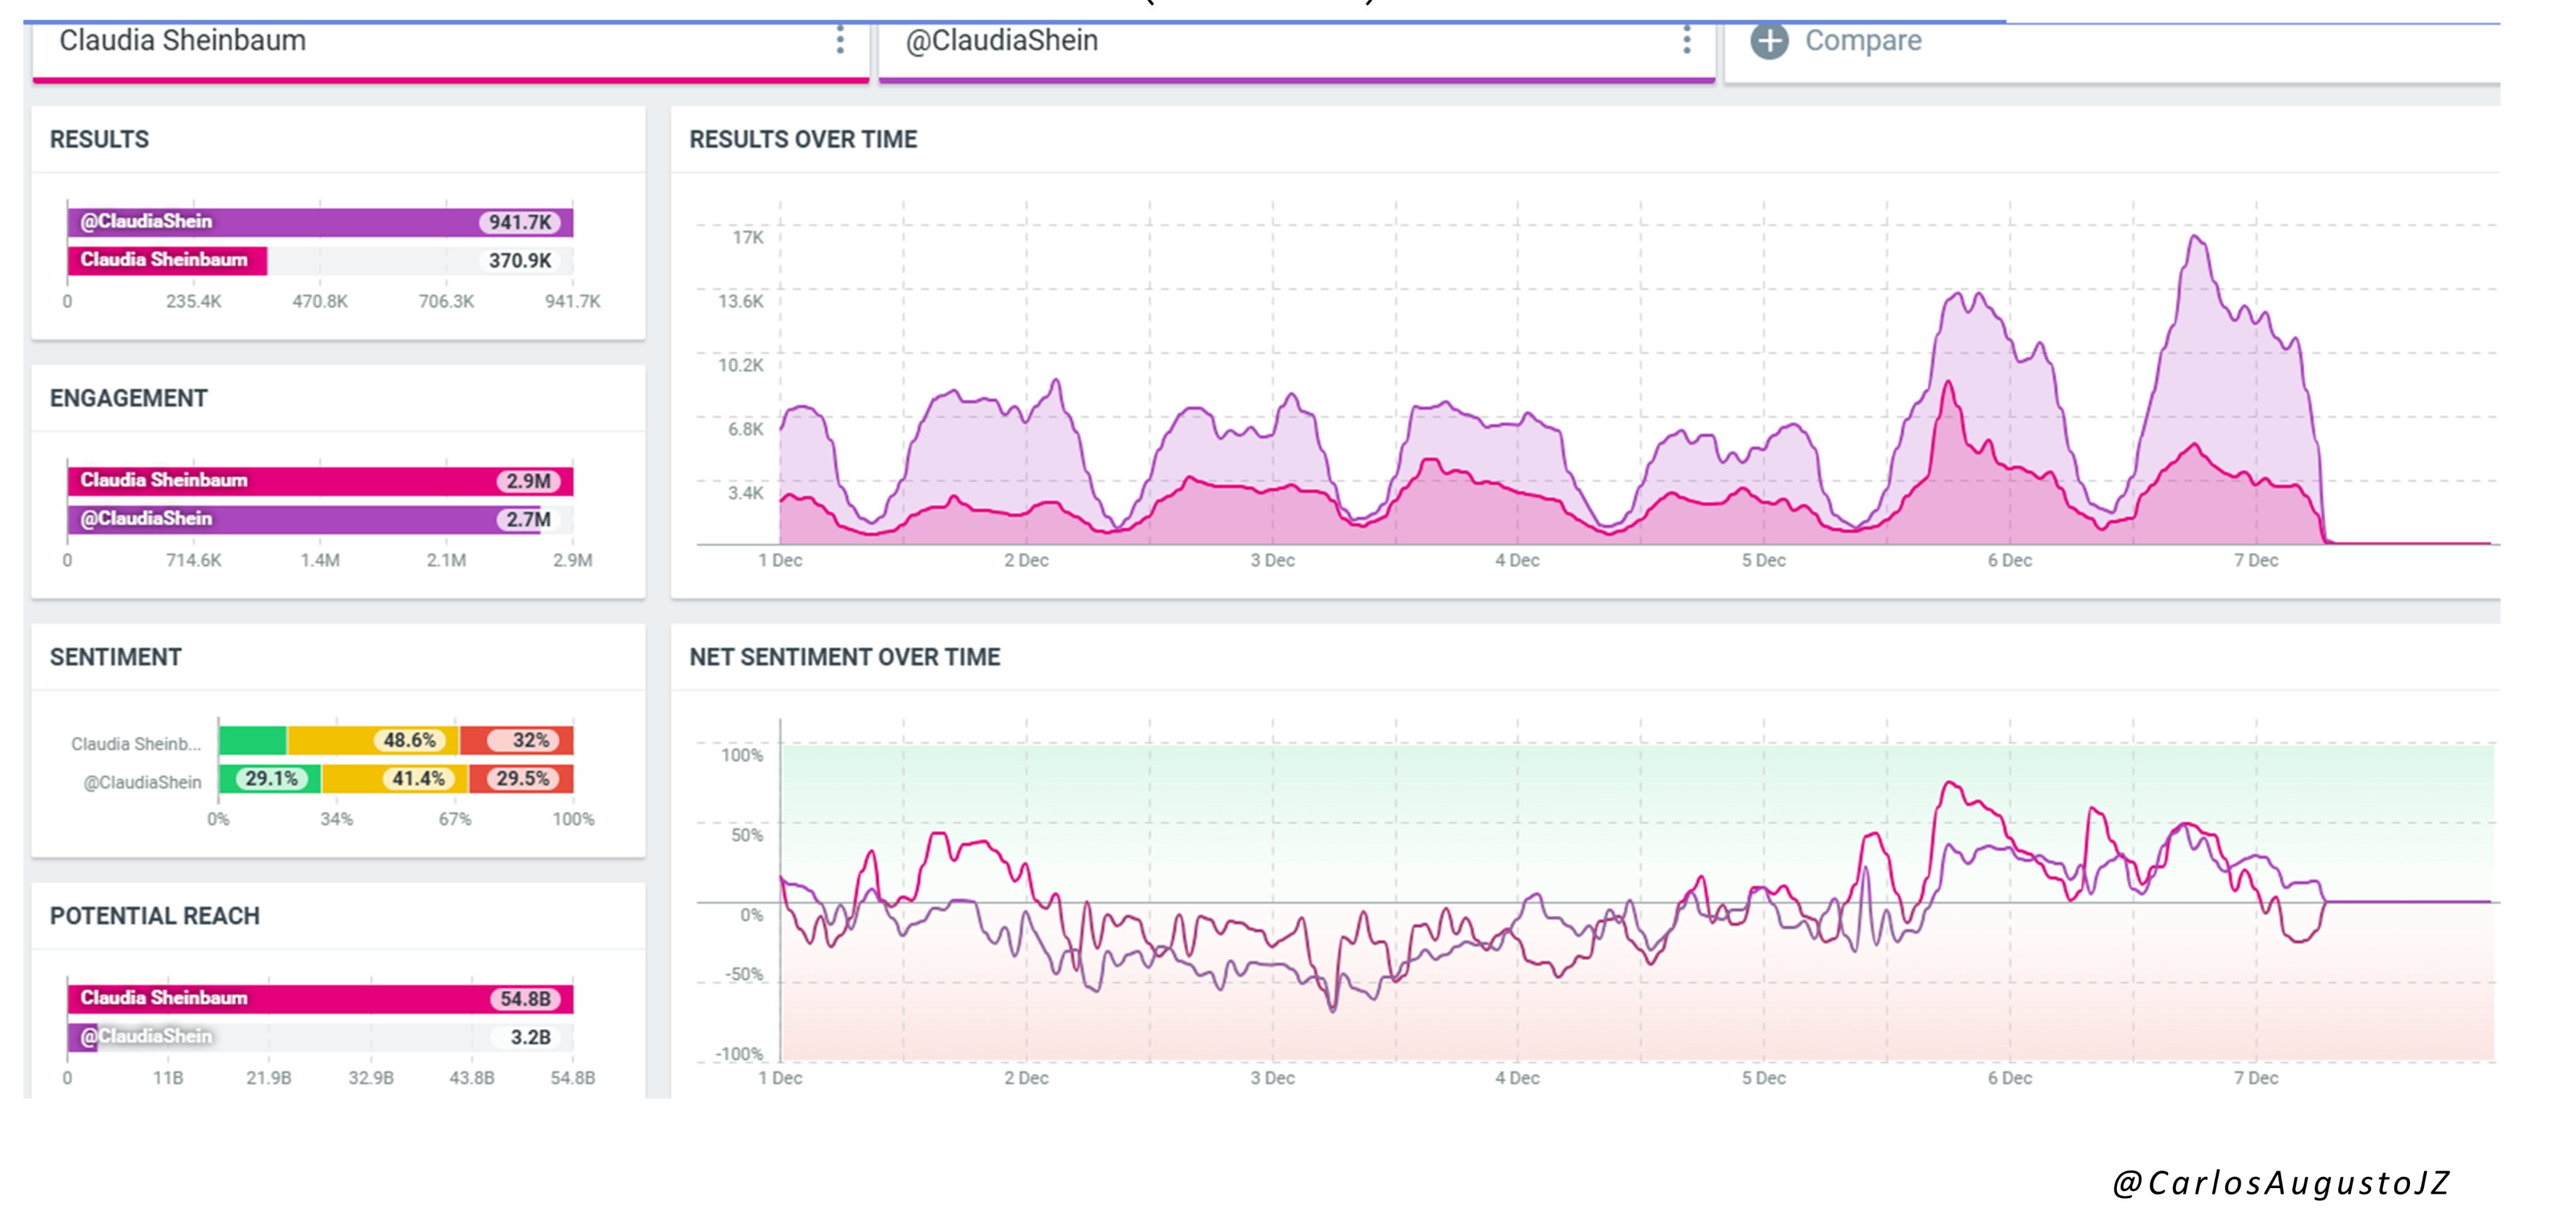Click the 6 Dec marker on results chart

2009,559
